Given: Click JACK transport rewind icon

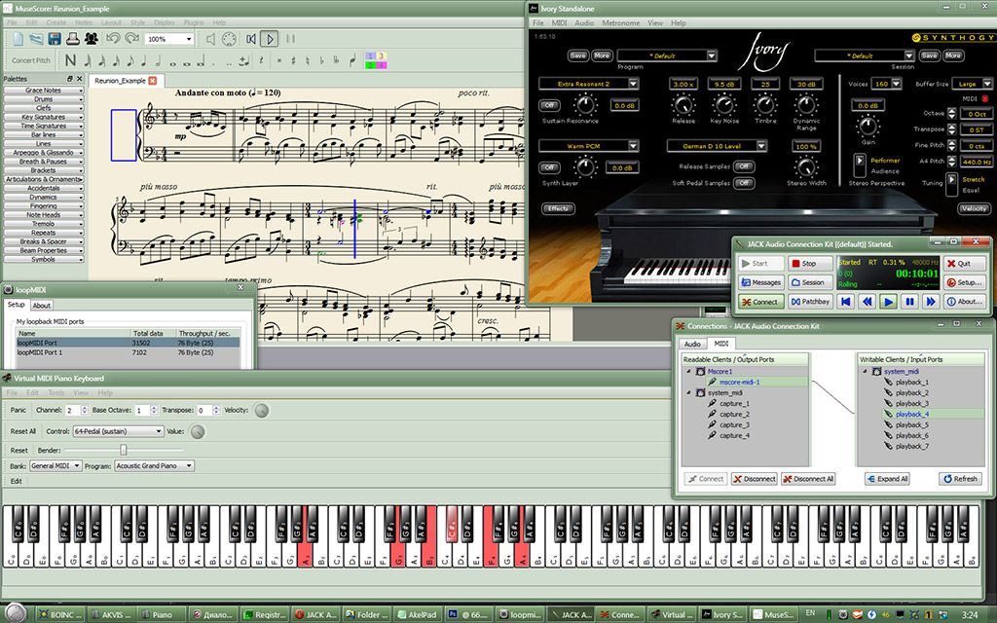Looking at the screenshot, I should 867,302.
